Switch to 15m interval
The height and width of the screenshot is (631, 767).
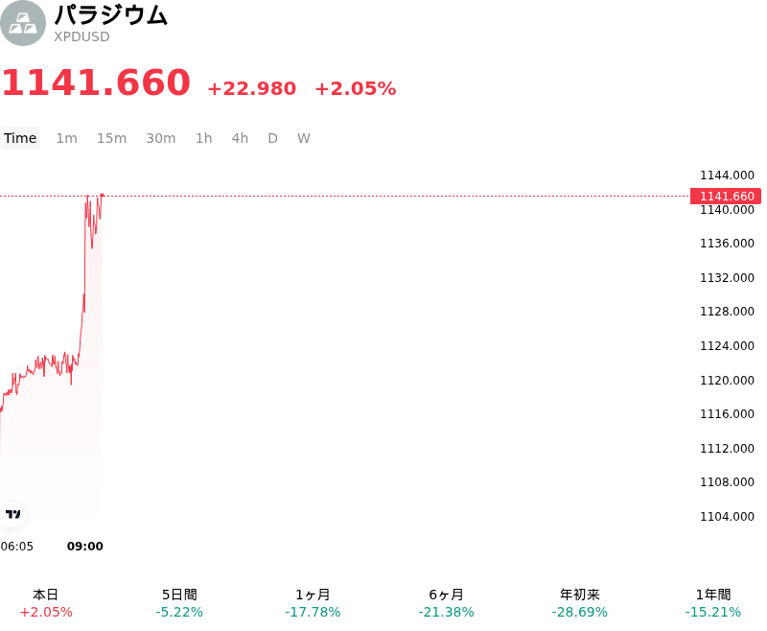tap(111, 138)
